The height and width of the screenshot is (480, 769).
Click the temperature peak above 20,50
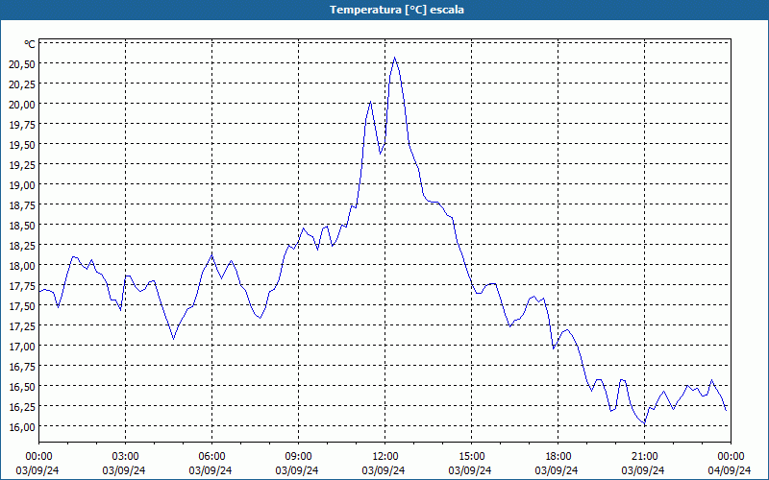click(x=394, y=58)
